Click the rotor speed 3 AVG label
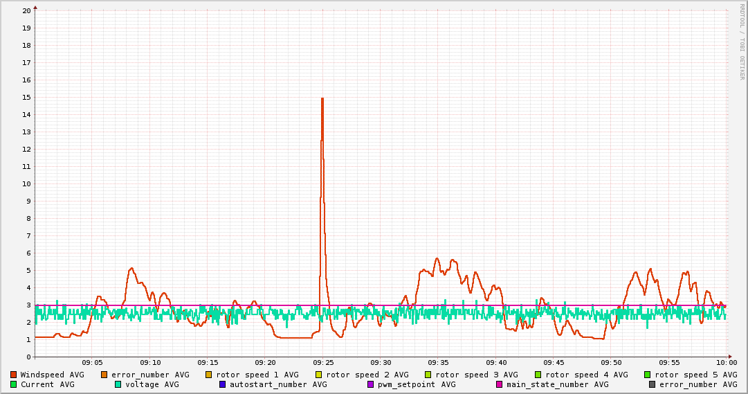 tap(477, 375)
